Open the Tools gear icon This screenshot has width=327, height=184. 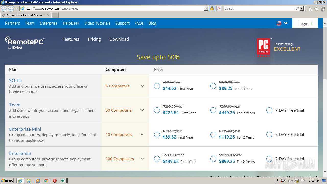tap(323, 9)
